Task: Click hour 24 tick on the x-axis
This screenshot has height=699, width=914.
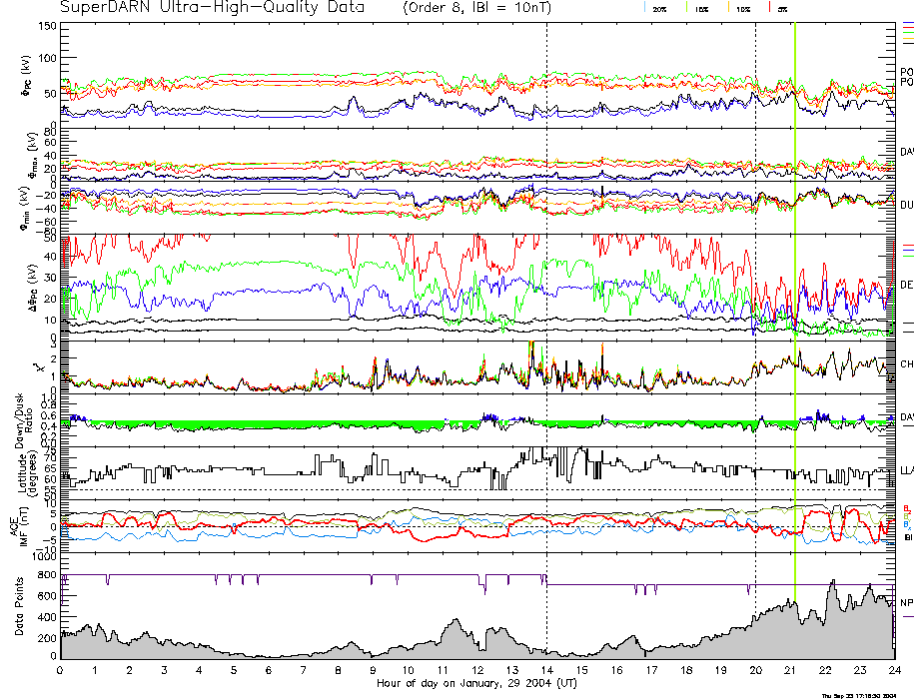Action: tap(893, 670)
